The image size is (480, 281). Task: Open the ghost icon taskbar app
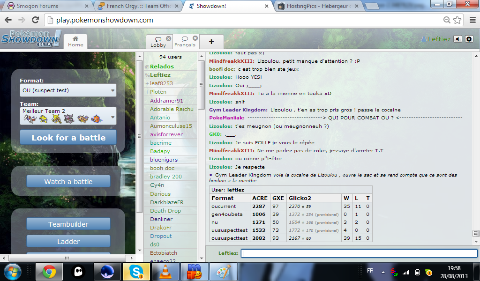point(78,272)
